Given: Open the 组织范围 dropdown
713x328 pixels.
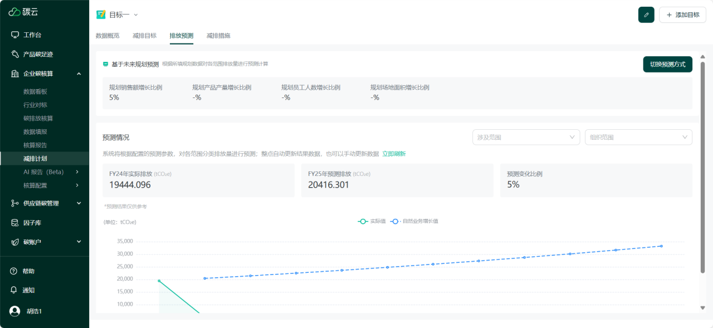Looking at the screenshot, I should click(x=638, y=137).
